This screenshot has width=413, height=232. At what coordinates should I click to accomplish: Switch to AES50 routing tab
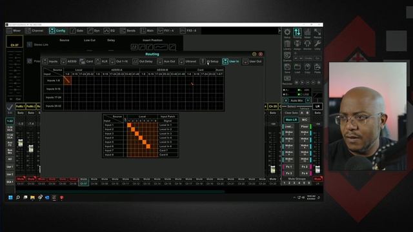coord(69,61)
